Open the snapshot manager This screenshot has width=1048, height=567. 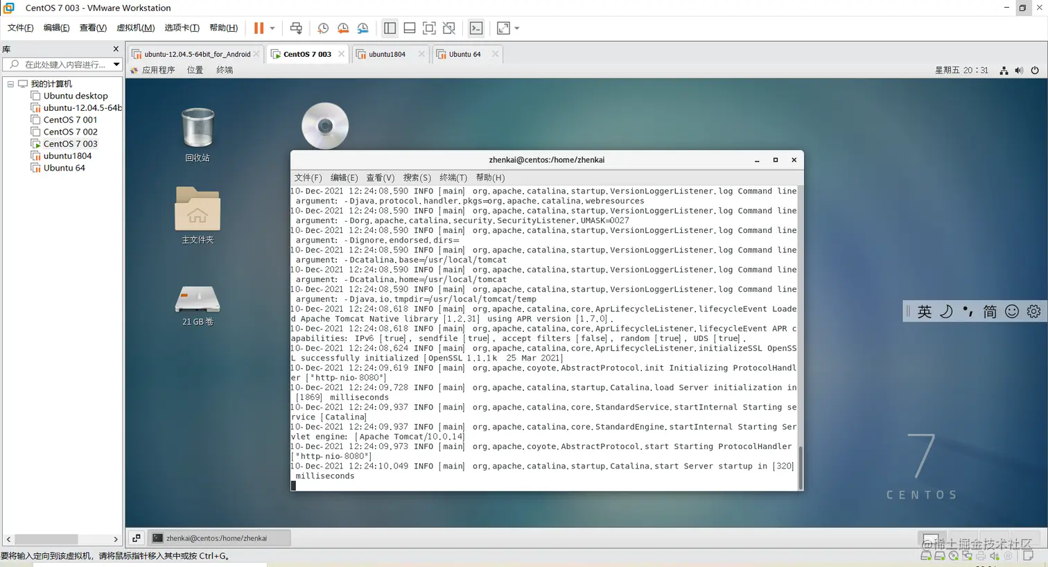pyautogui.click(x=363, y=28)
